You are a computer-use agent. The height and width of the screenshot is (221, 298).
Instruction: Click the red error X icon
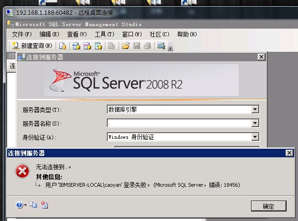[22, 171]
